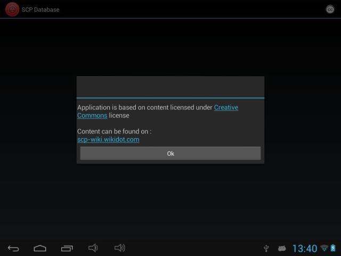Tap the USB connection status icon
Image resolution: width=341 pixels, height=256 pixels.
tap(266, 249)
